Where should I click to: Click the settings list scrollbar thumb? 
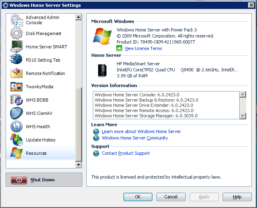79,125
